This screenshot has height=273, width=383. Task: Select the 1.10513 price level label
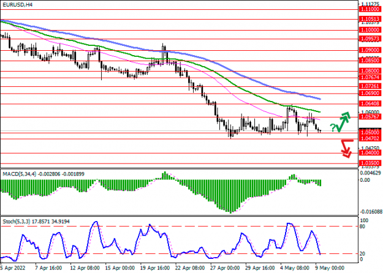[x=370, y=19]
